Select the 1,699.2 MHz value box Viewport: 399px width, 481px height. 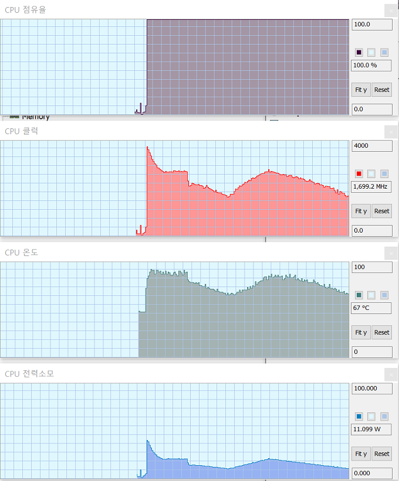coord(371,186)
